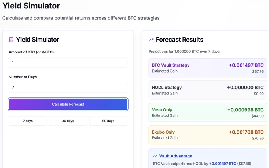Click the Vault Advantage trend icon

click(x=155, y=156)
